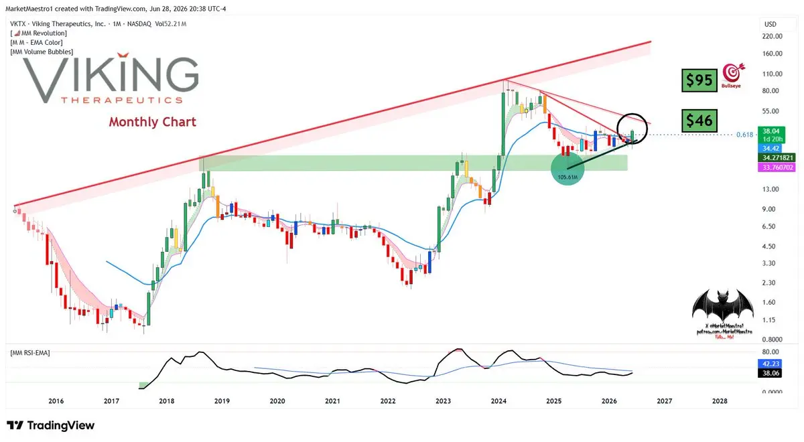Click the 2.30 price axis label

pyautogui.click(x=769, y=283)
